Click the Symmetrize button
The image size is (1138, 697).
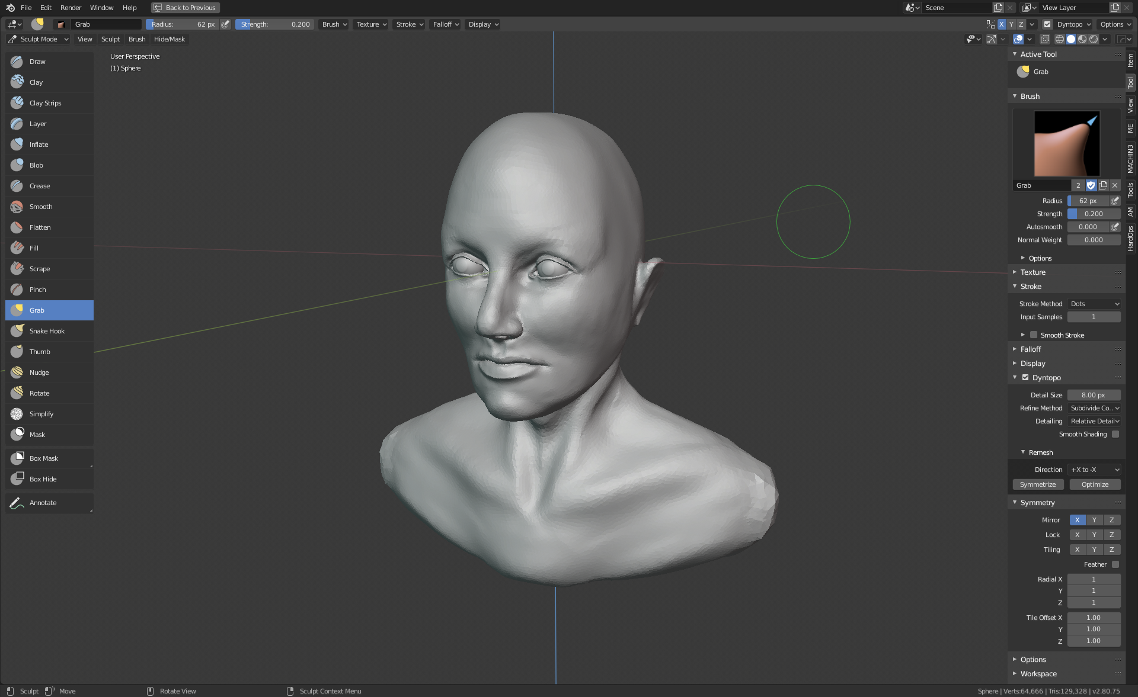tap(1038, 484)
